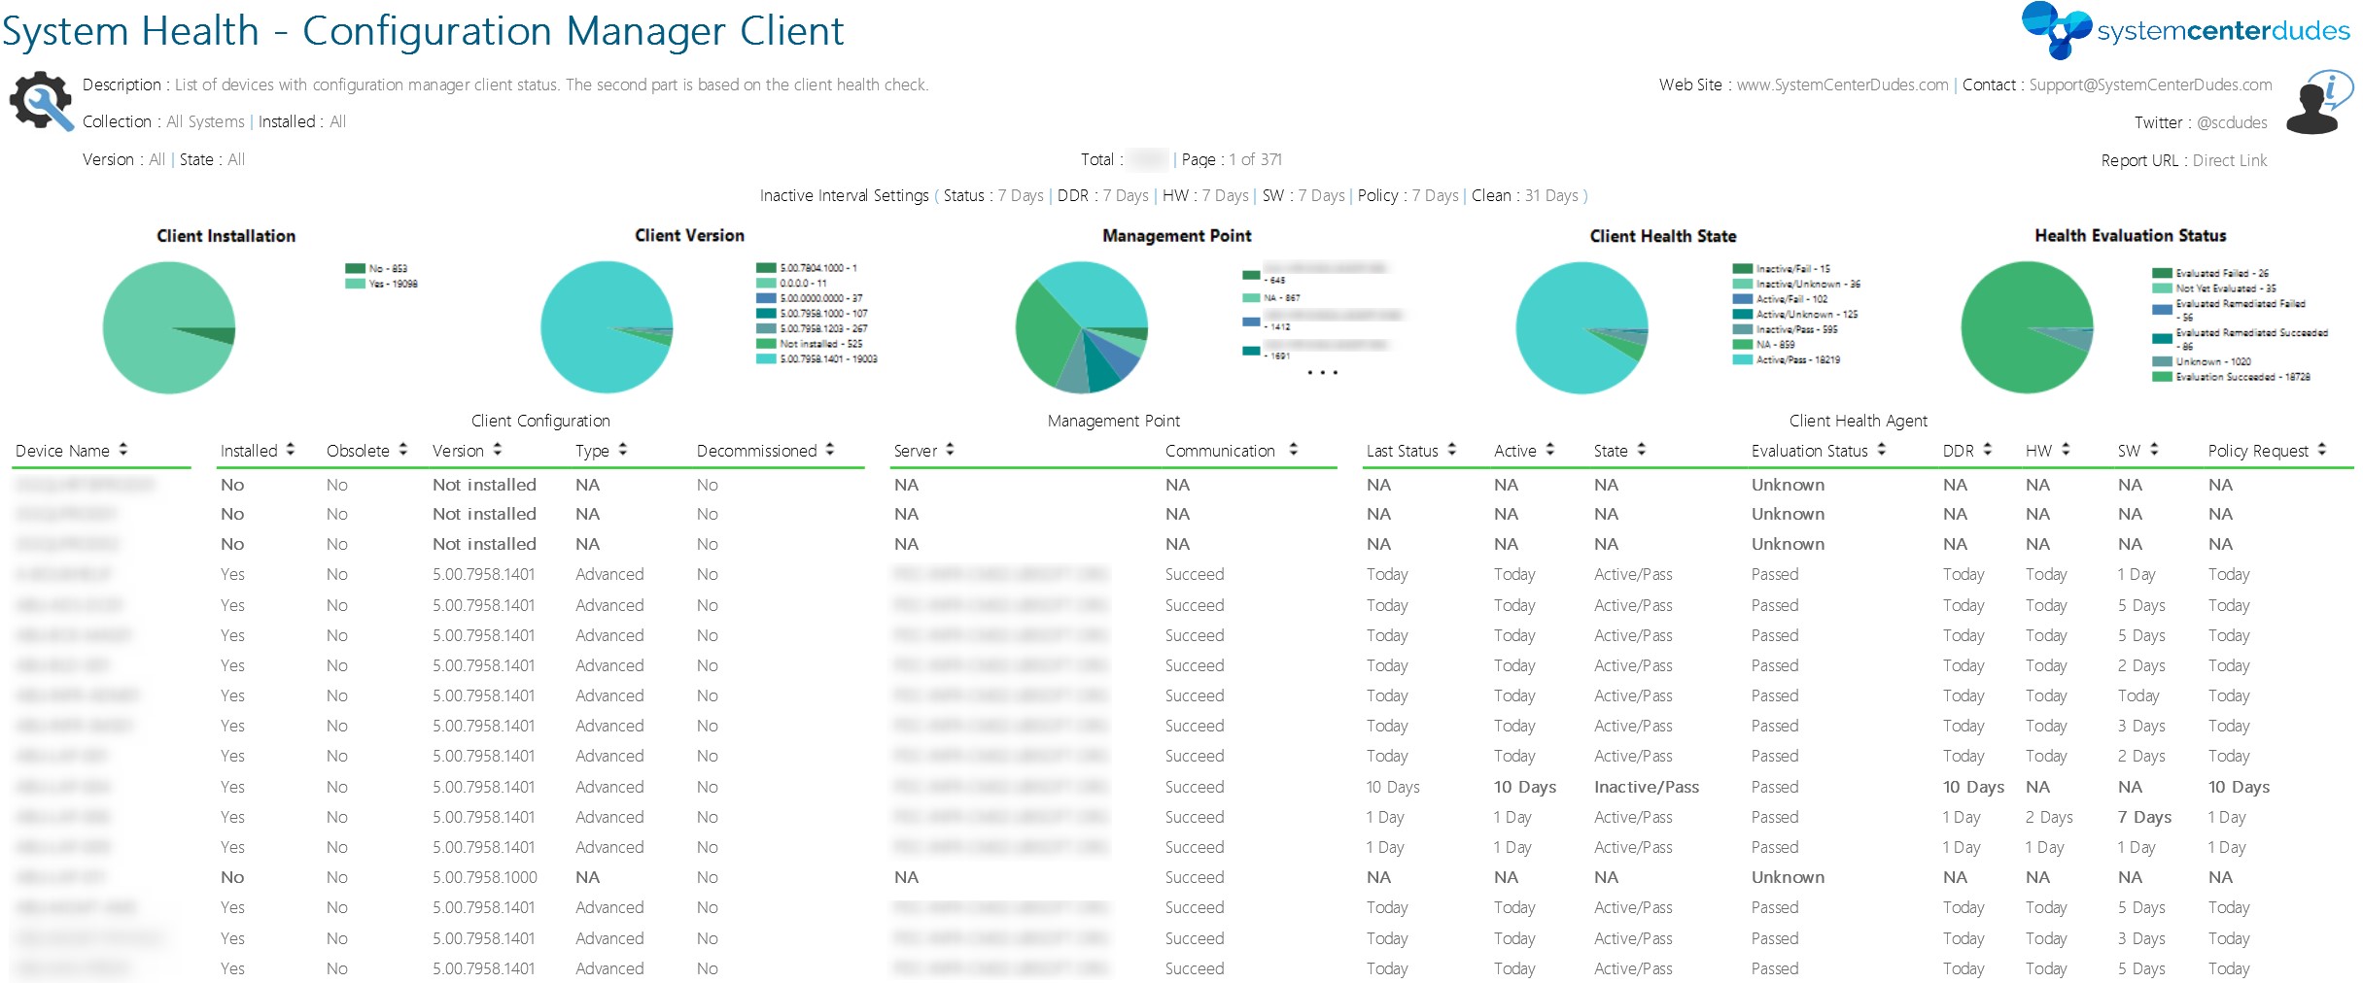Click the Management Point pie chart
This screenshot has width=2363, height=983.
(1082, 327)
